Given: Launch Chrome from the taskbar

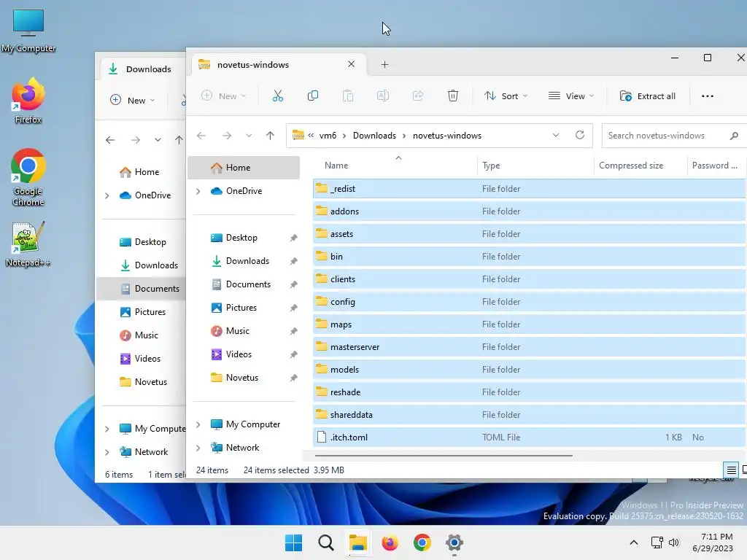Looking at the screenshot, I should [422, 542].
